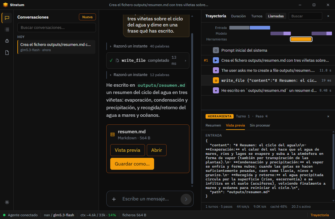Viewport: 335px width, 219px height.
Task: Click the orange tool icon on write_file trajectory row
Action: [216, 81]
